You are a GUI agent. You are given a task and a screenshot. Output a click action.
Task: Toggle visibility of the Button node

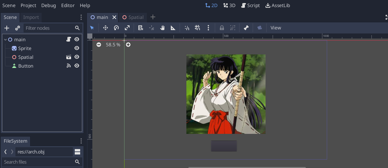(x=77, y=66)
